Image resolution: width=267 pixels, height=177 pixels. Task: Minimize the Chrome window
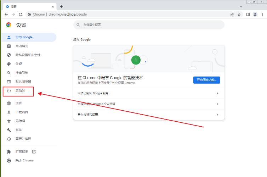(x=249, y=2)
